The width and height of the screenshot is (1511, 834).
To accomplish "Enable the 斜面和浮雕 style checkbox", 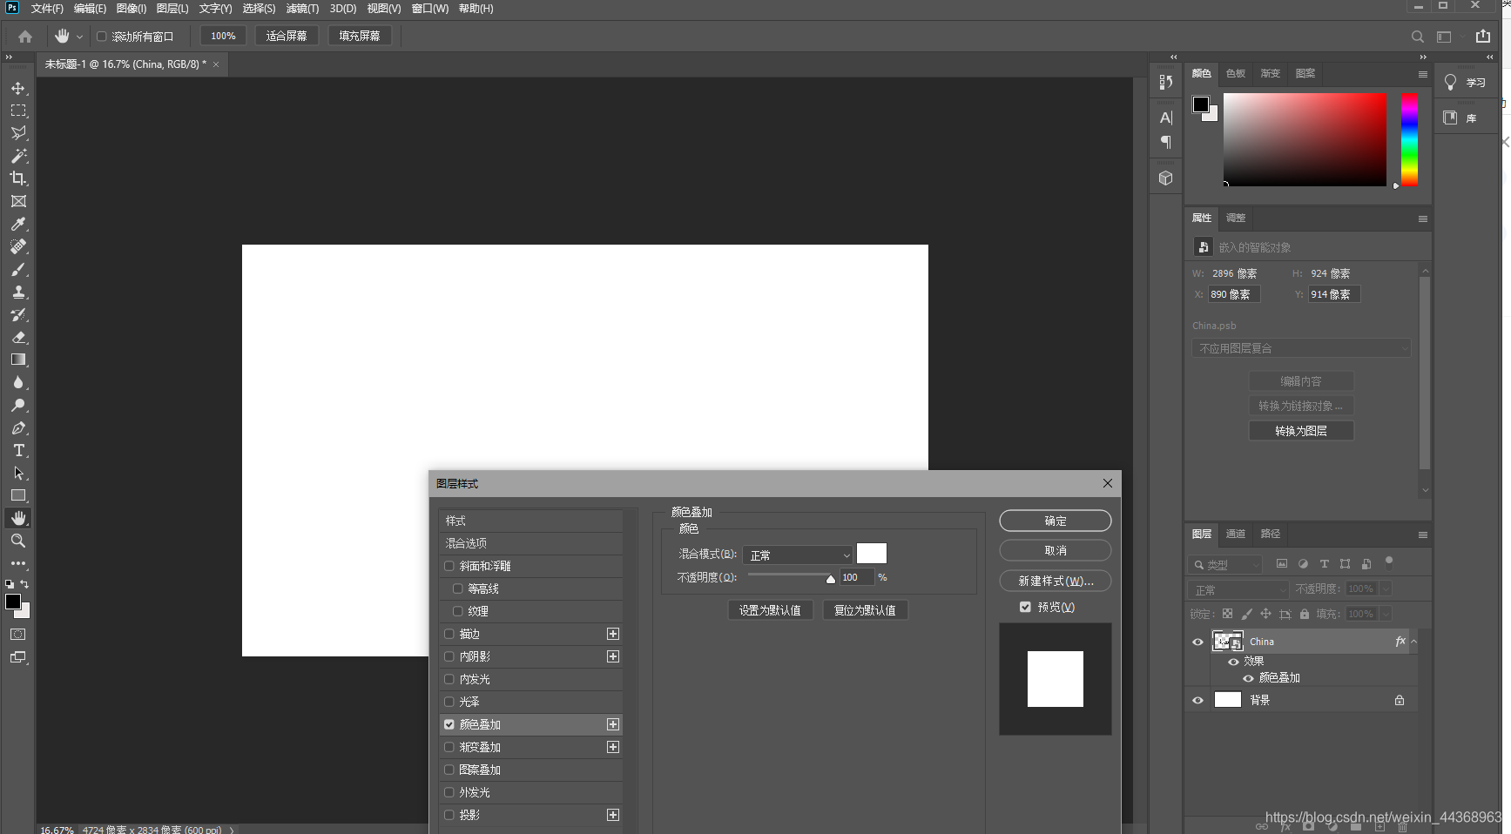I will tap(449, 566).
